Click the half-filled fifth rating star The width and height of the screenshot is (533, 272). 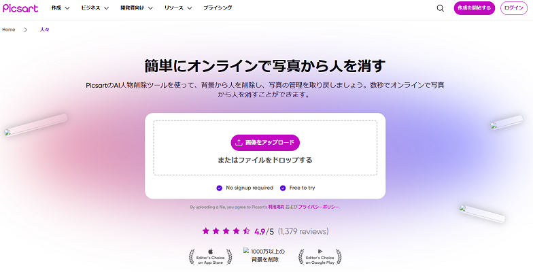pyautogui.click(x=246, y=231)
